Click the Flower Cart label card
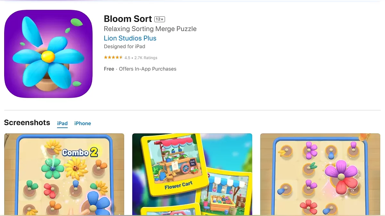Screen dimensions: 385x216 coord(174,164)
